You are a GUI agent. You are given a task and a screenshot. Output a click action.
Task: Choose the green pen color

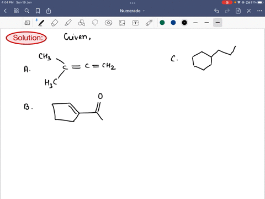pyautogui.click(x=162, y=23)
